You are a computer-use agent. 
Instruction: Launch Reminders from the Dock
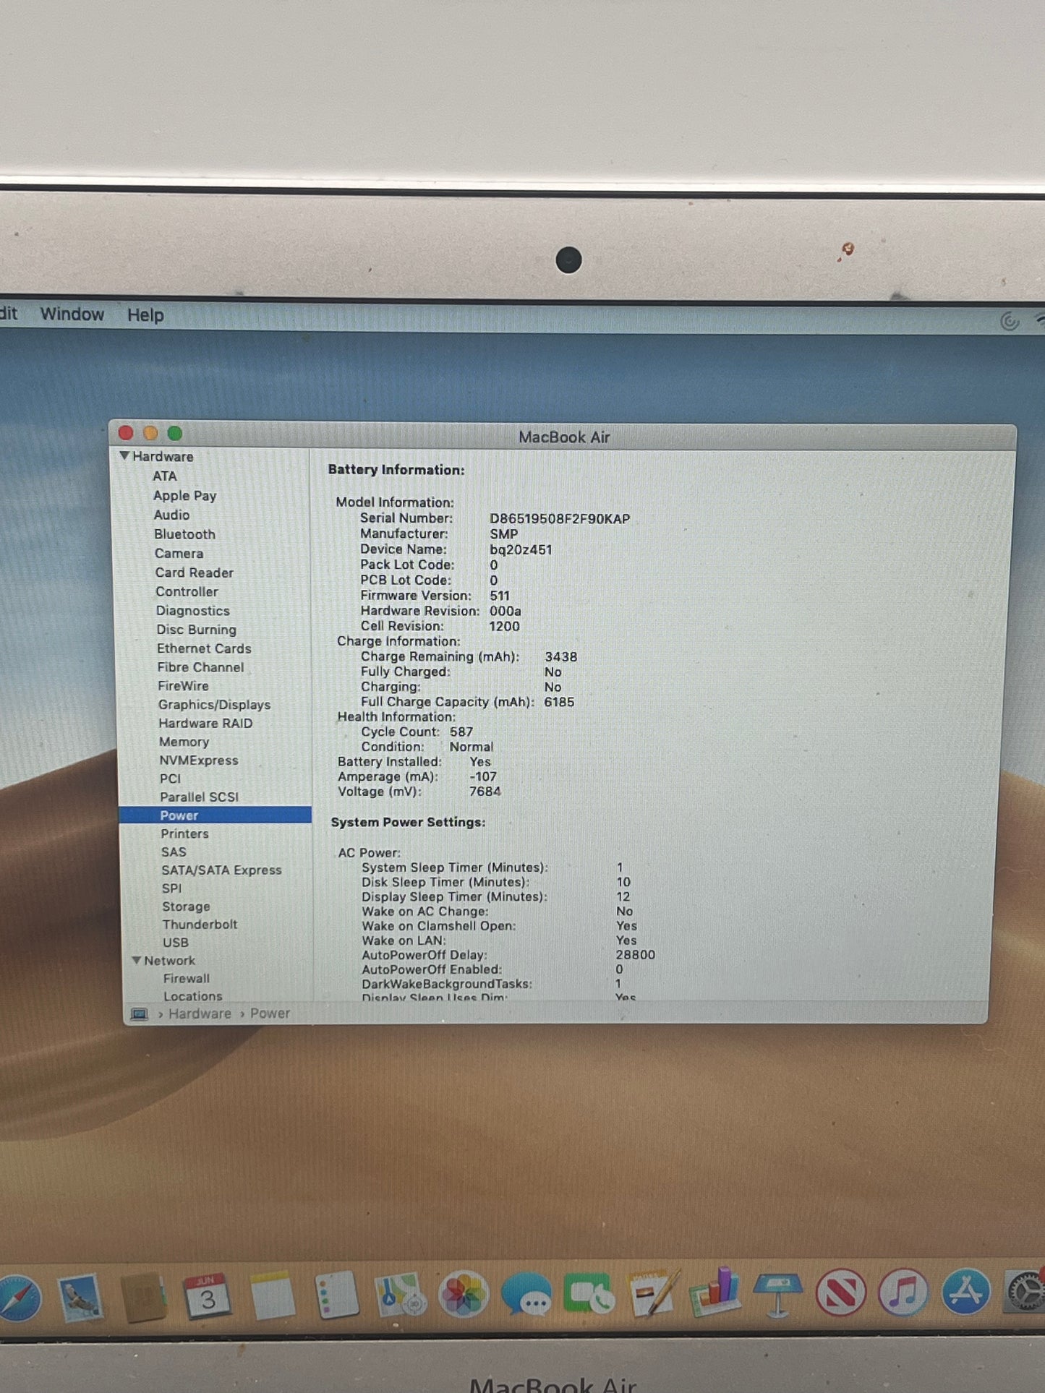(337, 1295)
